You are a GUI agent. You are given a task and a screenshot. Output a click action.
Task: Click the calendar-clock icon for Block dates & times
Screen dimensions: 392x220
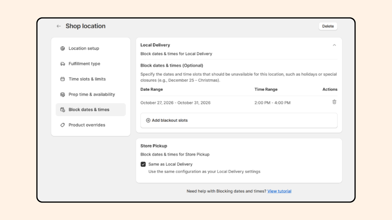click(x=62, y=110)
